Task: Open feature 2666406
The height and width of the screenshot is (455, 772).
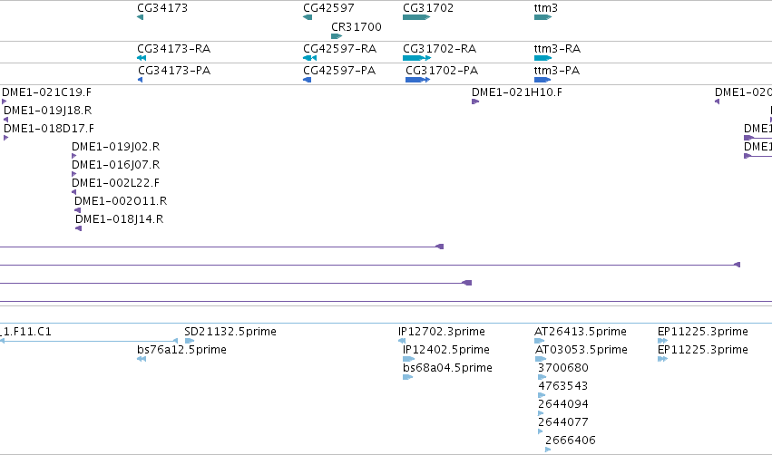Action: (548, 450)
